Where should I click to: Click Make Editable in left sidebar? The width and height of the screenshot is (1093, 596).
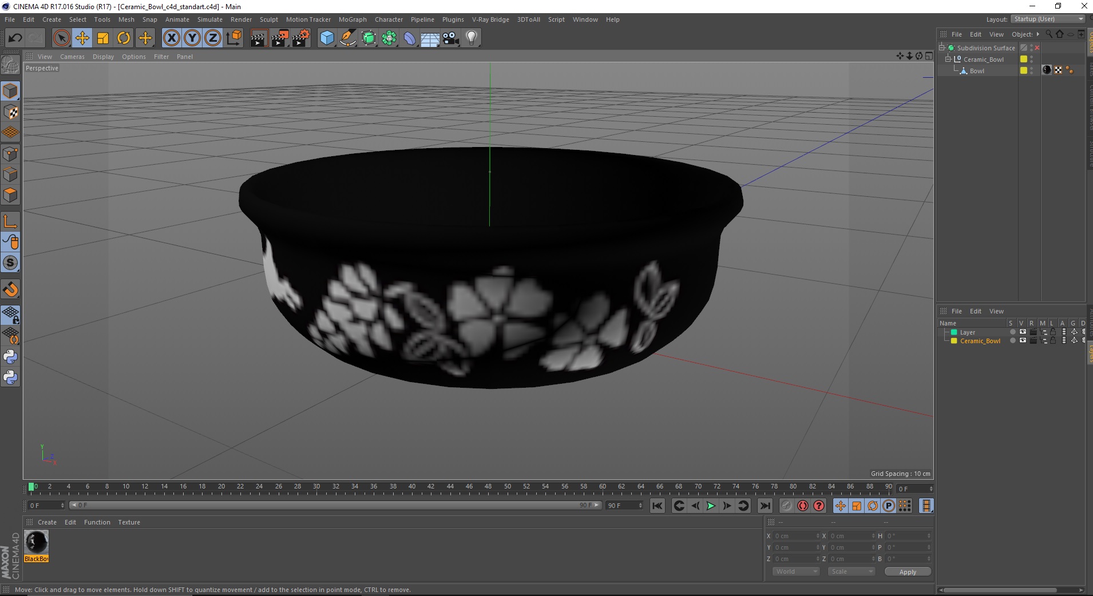click(10, 65)
